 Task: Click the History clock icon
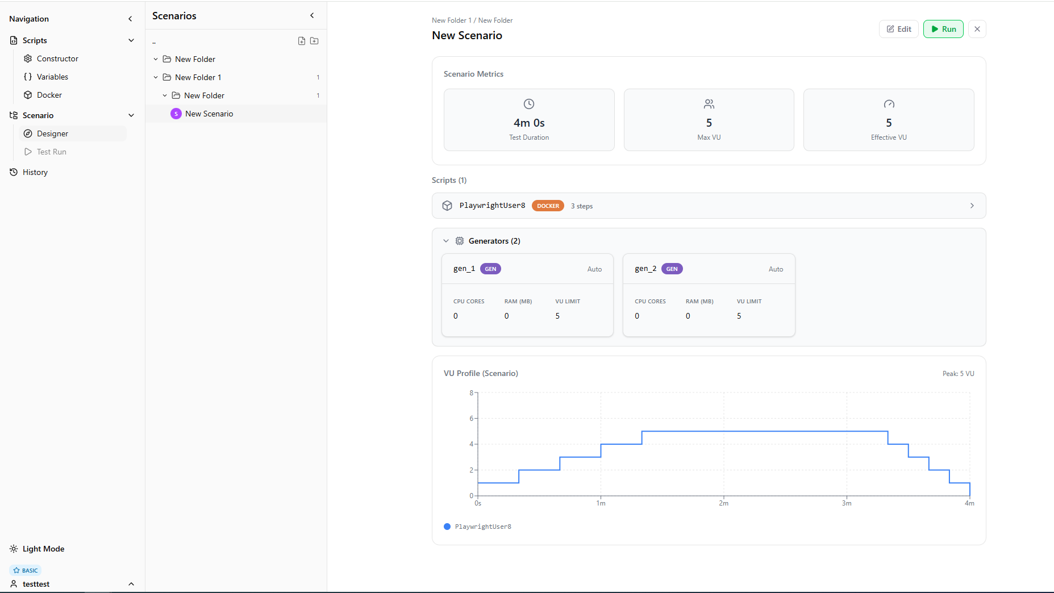point(14,172)
